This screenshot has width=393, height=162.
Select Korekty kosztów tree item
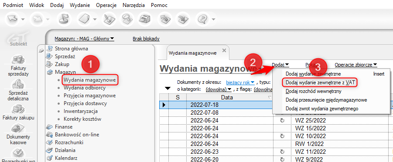click(x=82, y=119)
